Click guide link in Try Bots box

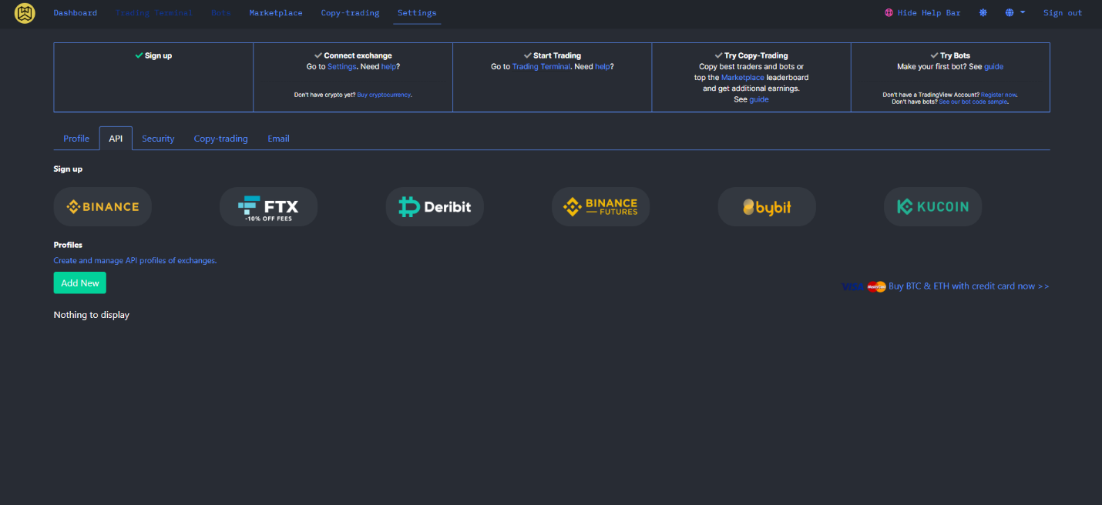click(994, 66)
